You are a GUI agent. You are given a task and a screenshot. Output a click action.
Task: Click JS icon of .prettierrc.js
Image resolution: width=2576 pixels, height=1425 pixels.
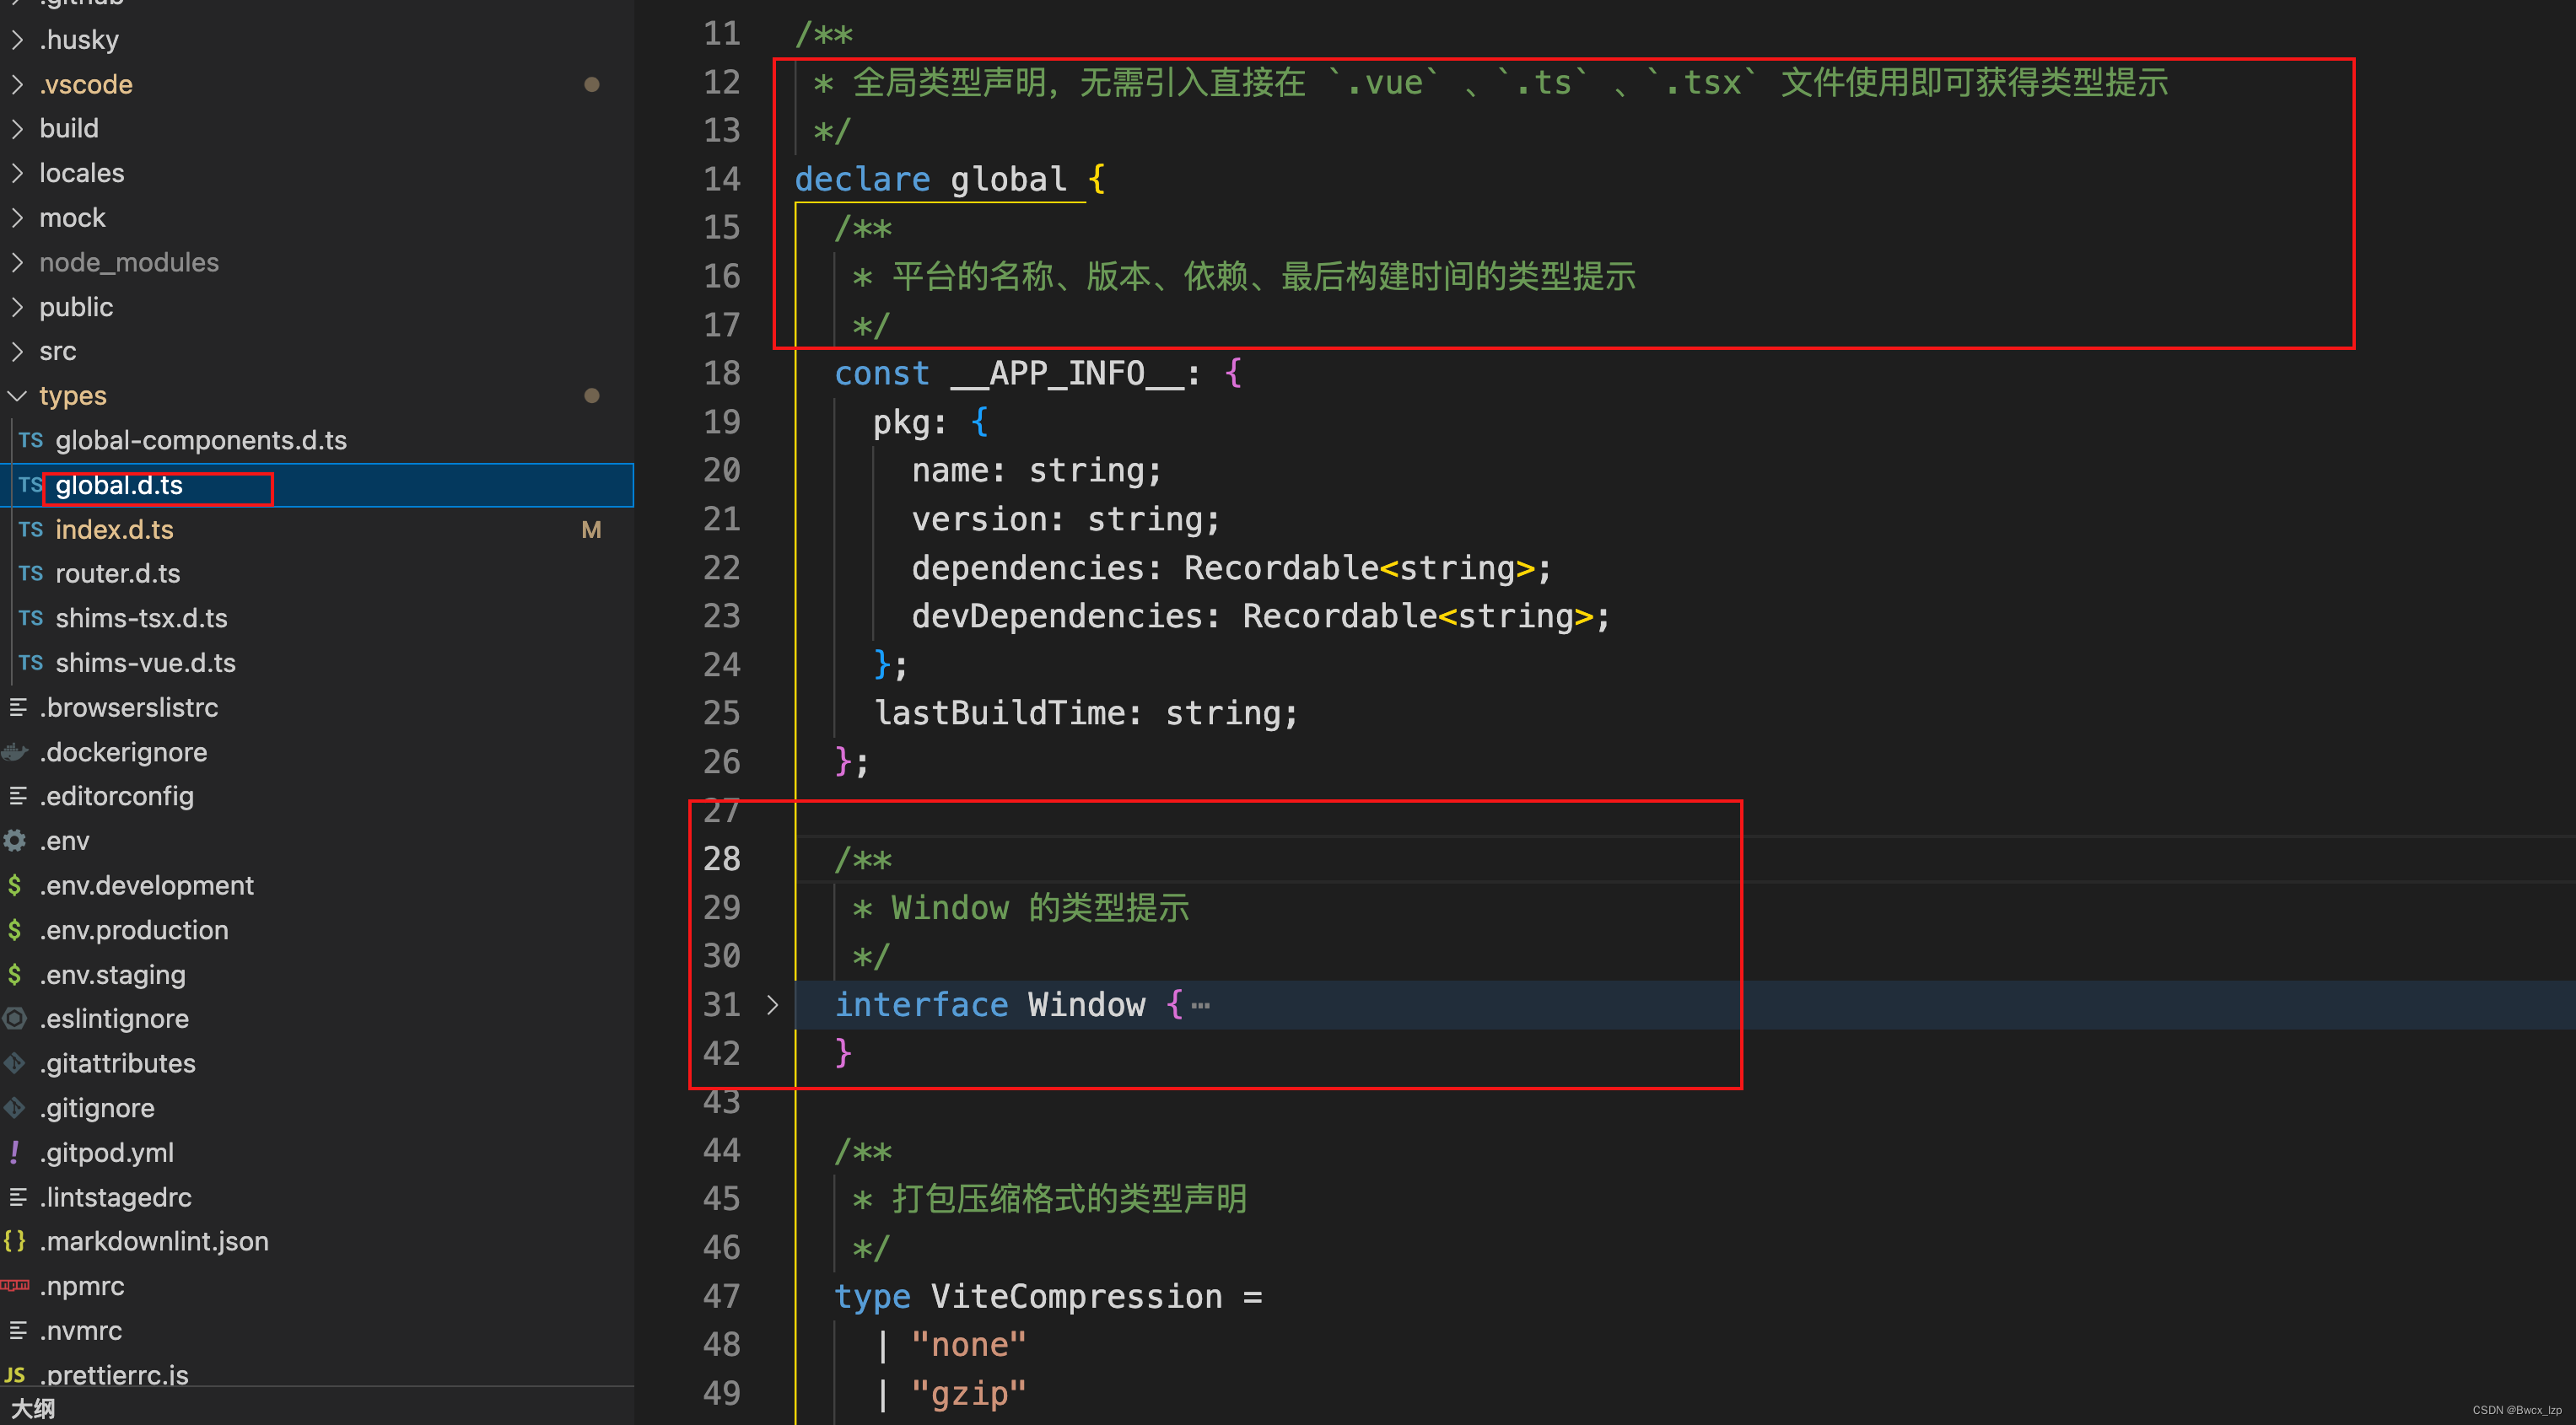tap(15, 1375)
